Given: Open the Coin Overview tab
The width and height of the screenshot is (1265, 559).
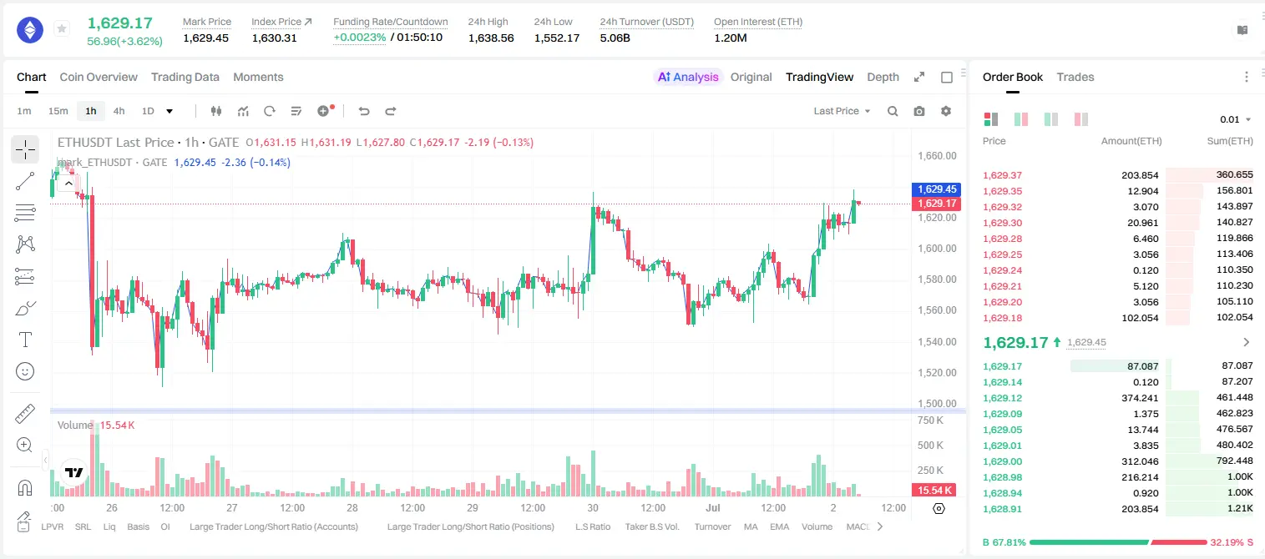Looking at the screenshot, I should (x=99, y=77).
